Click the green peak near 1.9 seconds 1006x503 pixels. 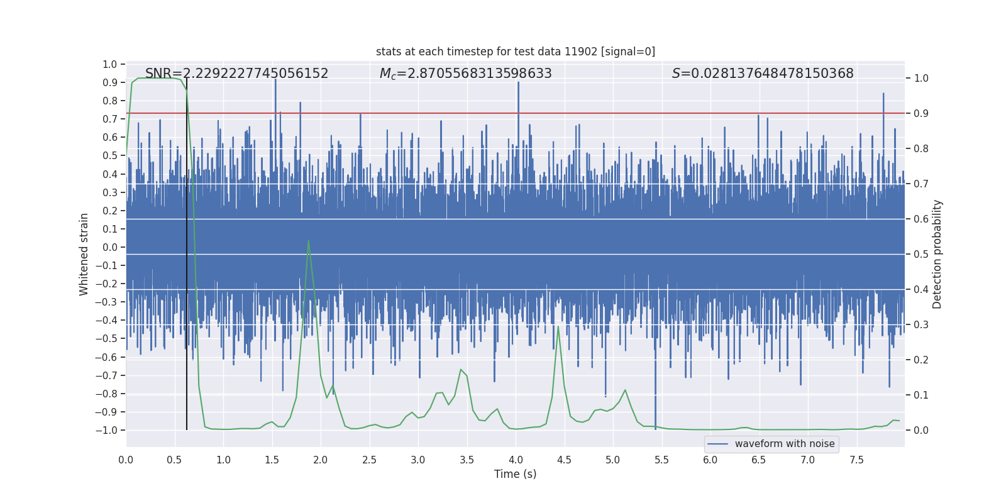tap(308, 241)
